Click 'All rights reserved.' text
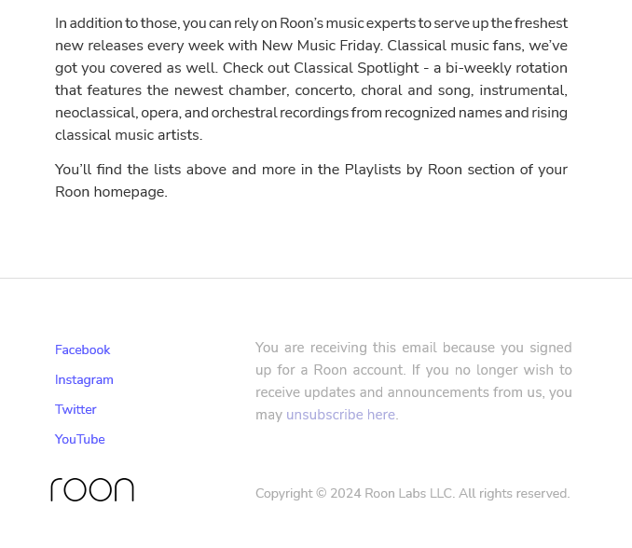632x548 pixels. (x=515, y=493)
